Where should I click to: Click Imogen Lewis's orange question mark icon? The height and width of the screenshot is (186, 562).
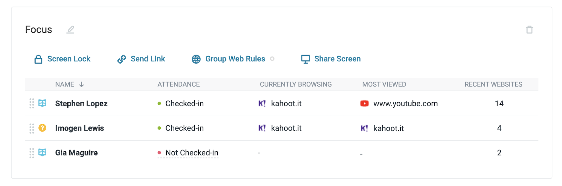coord(42,128)
